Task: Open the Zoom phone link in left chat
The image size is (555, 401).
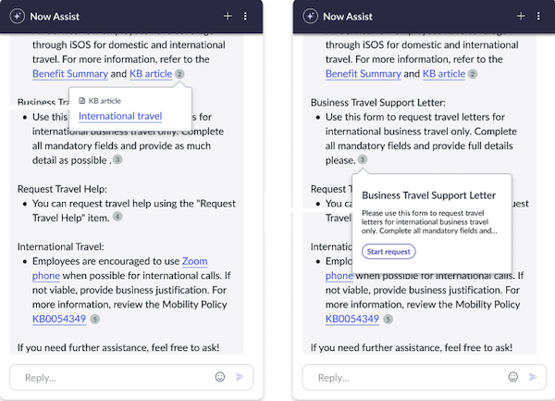Action: click(194, 261)
